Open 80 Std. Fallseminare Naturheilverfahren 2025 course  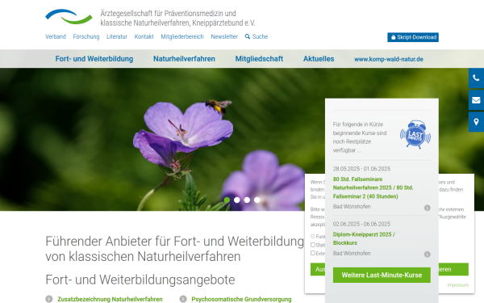click(x=373, y=187)
